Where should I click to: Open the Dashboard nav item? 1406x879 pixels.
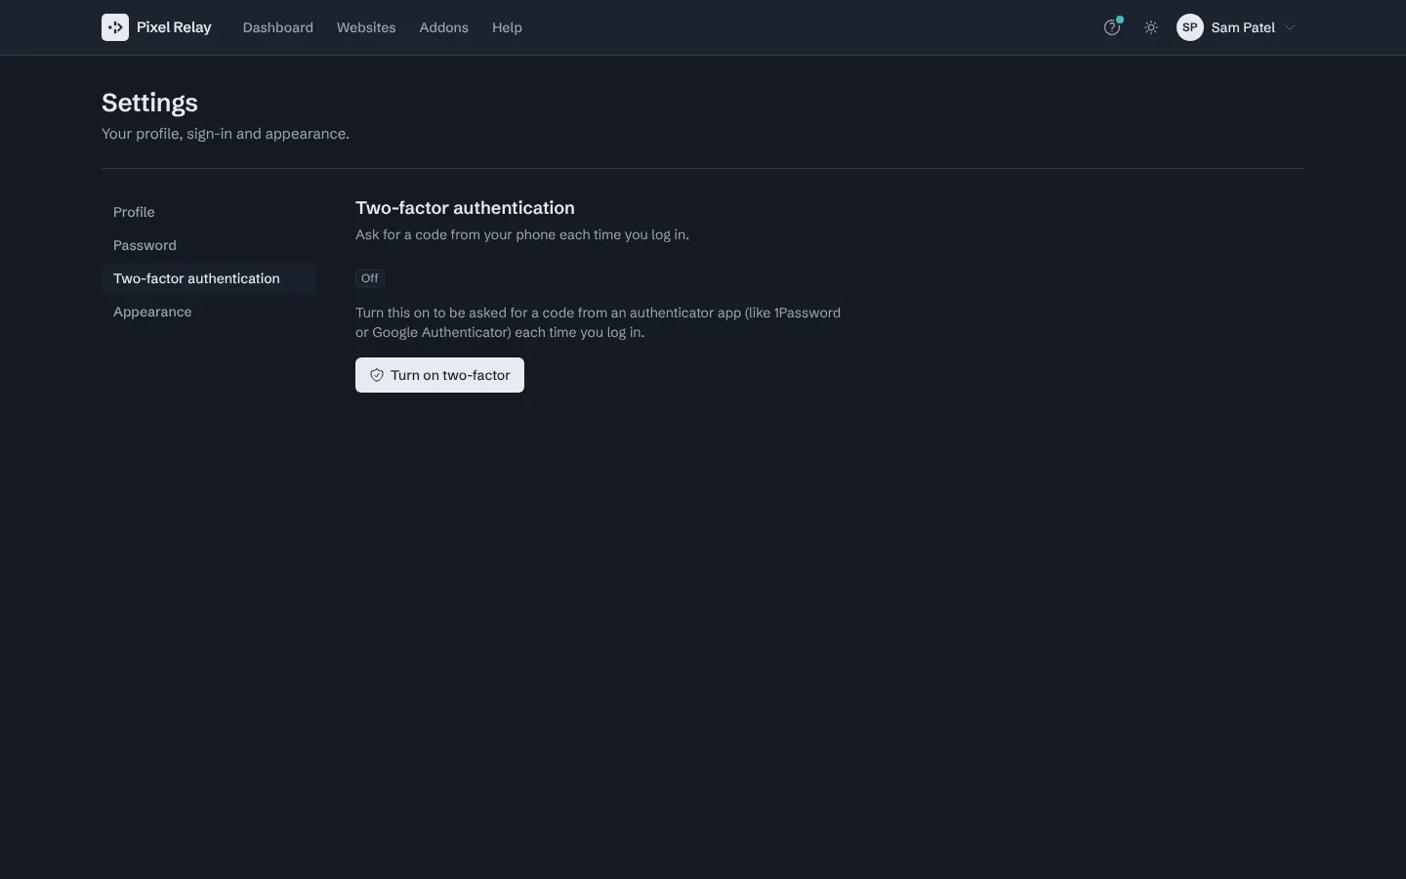coord(278,27)
